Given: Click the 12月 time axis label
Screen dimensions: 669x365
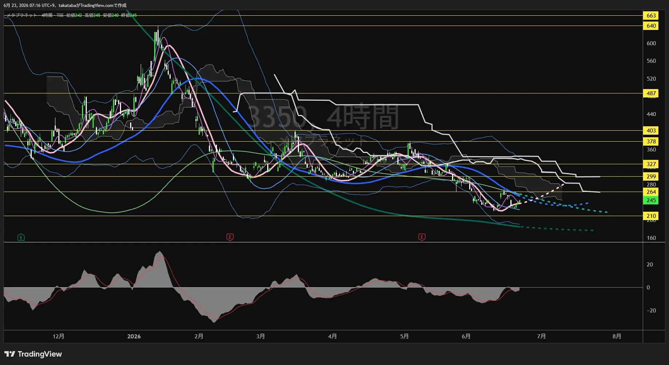Looking at the screenshot, I should [58, 336].
